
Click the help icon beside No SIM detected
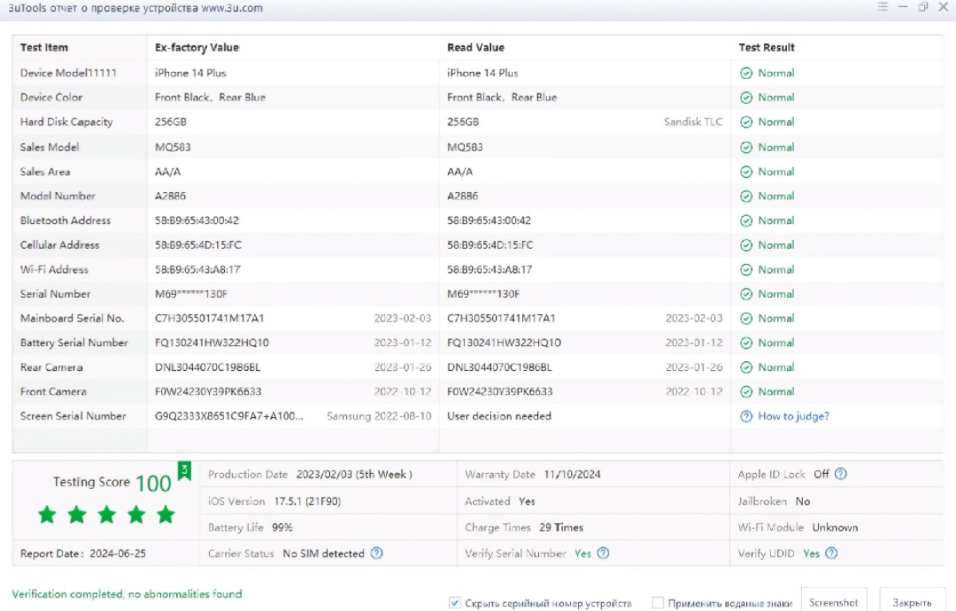(x=377, y=553)
